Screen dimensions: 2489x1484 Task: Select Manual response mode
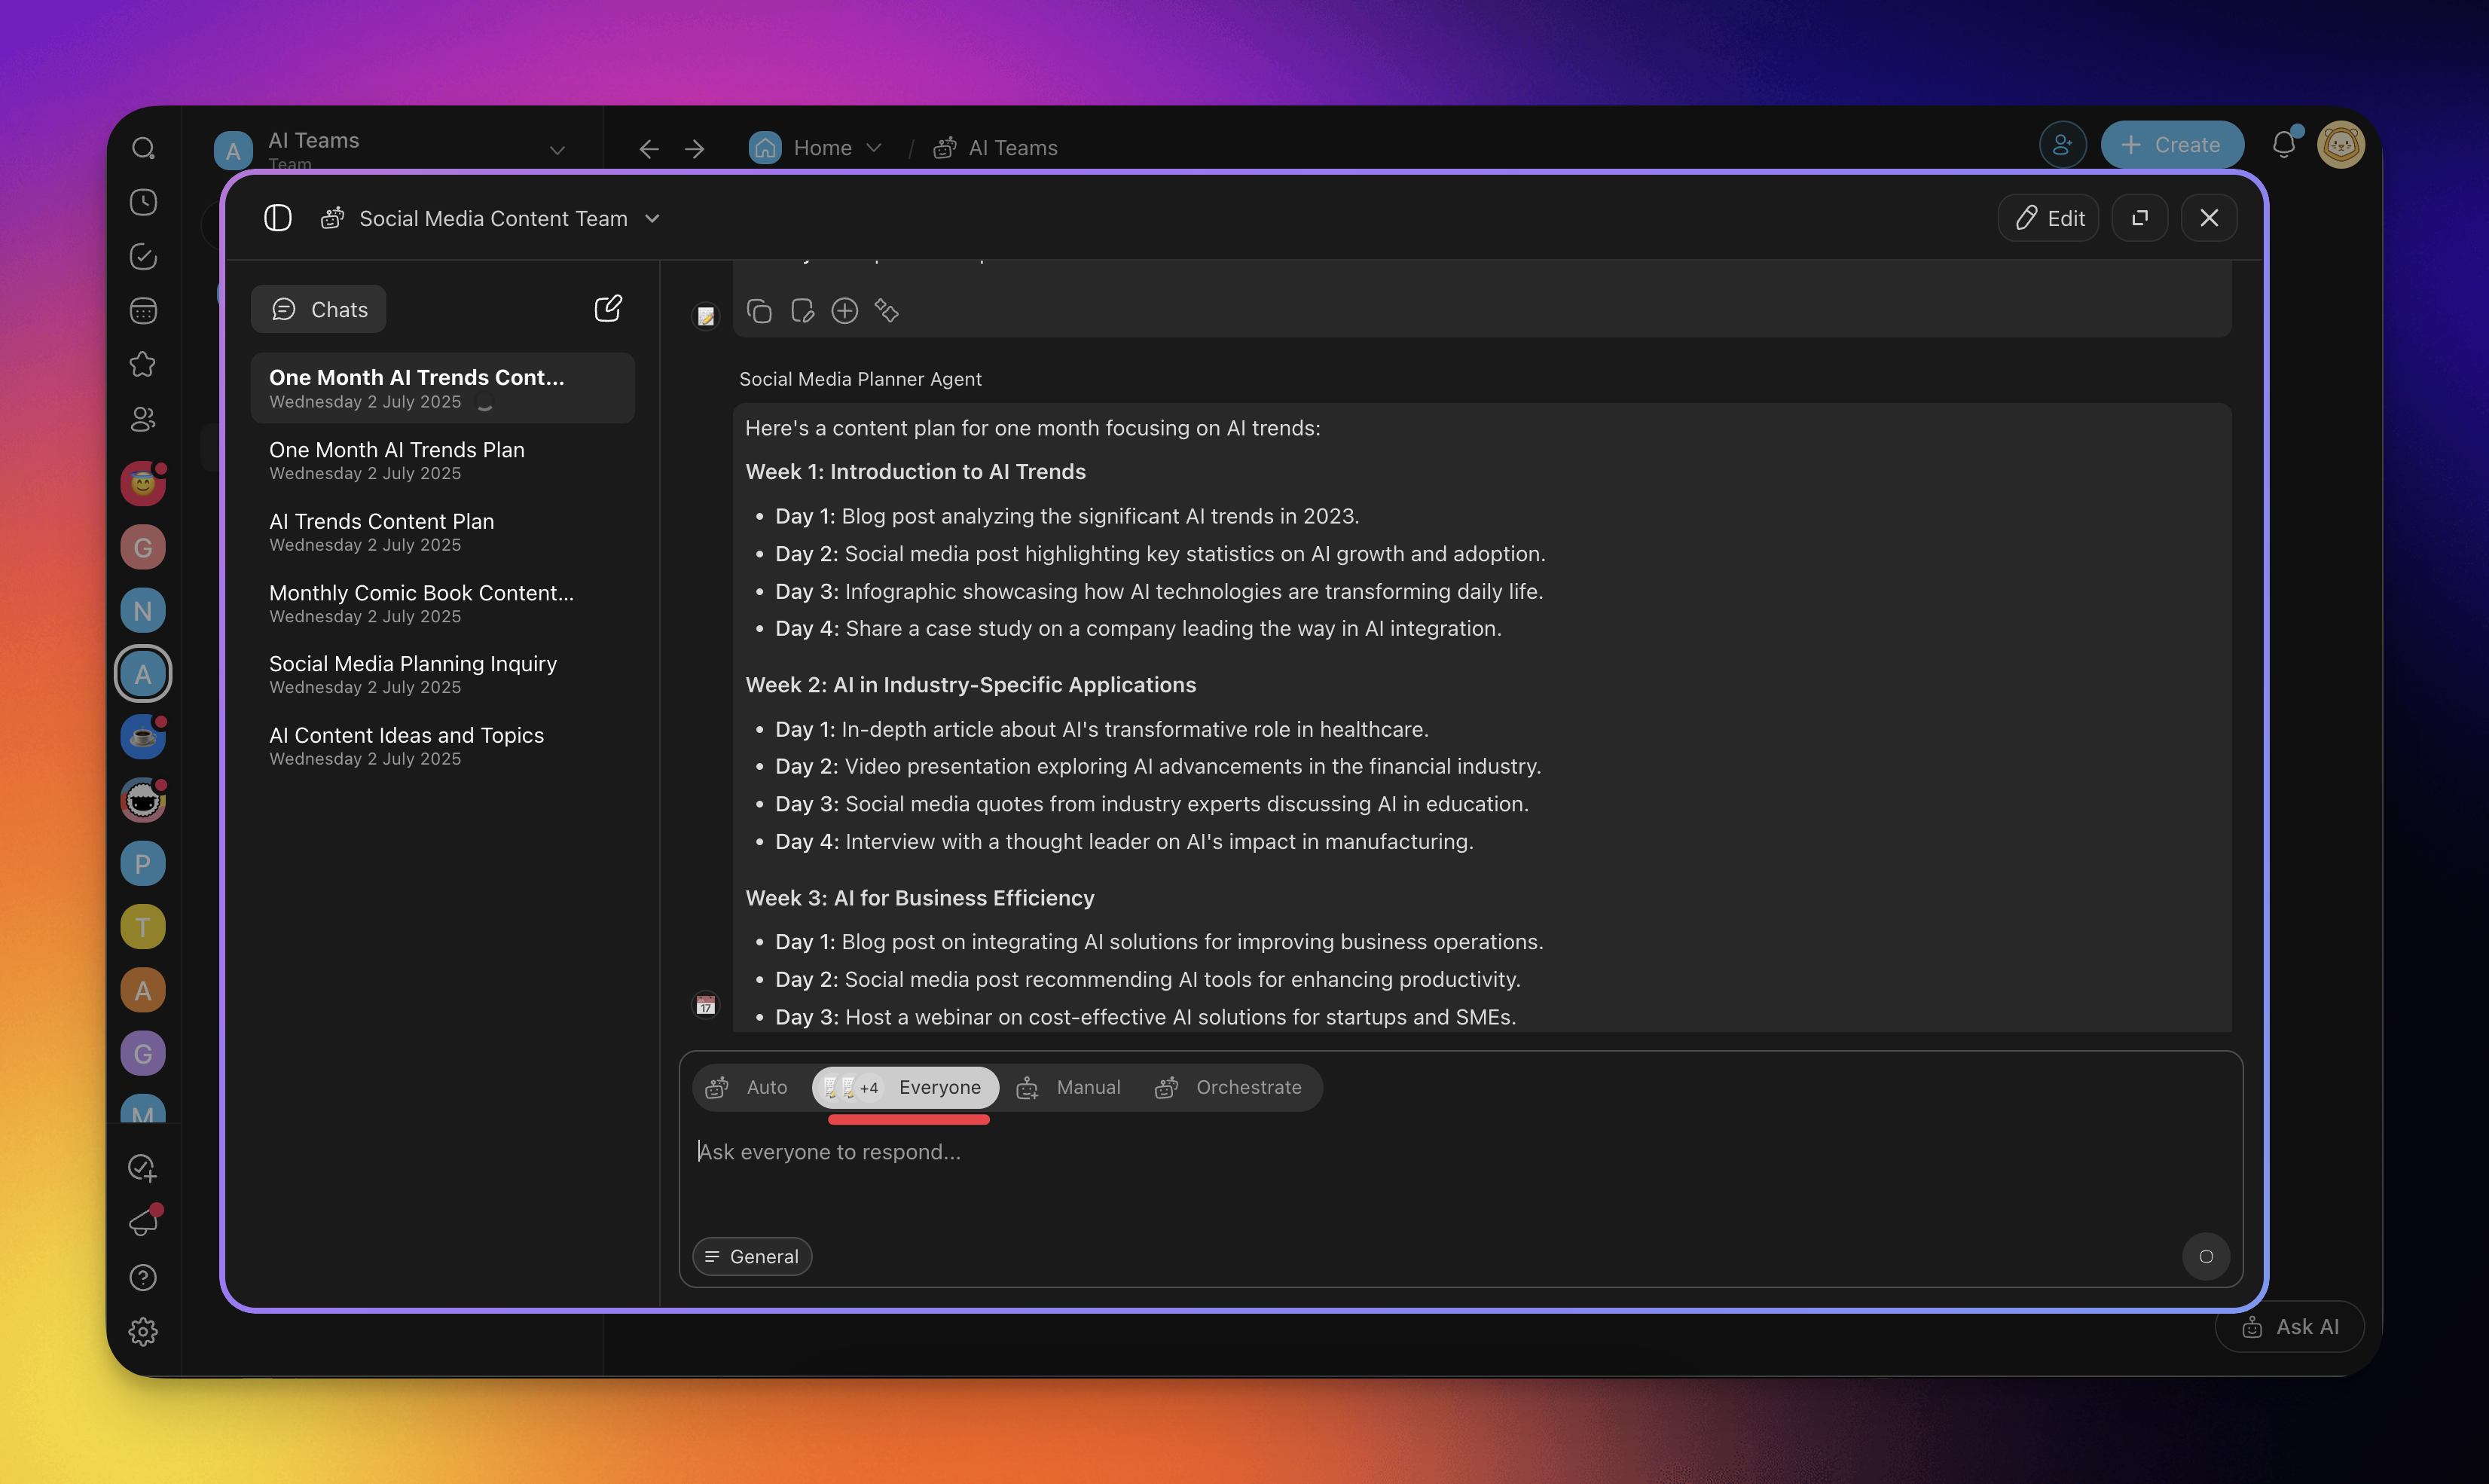pyautogui.click(x=1069, y=1087)
